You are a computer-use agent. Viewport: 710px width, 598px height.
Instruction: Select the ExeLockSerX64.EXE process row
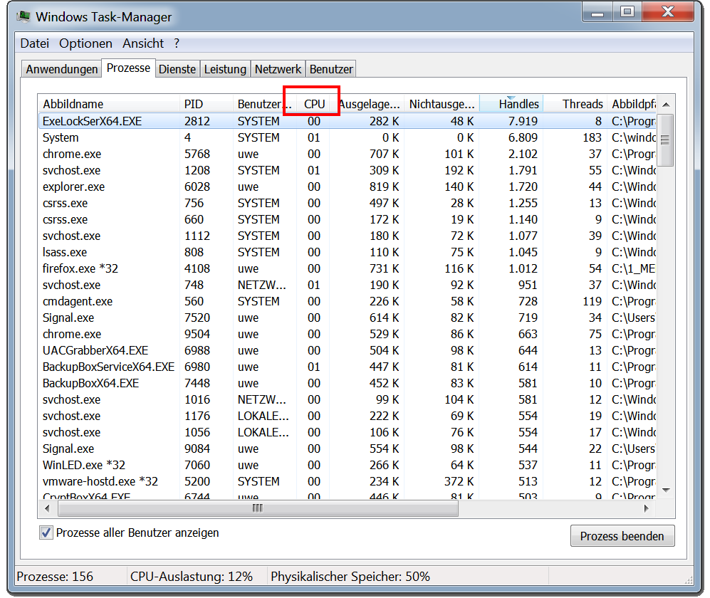point(347,121)
